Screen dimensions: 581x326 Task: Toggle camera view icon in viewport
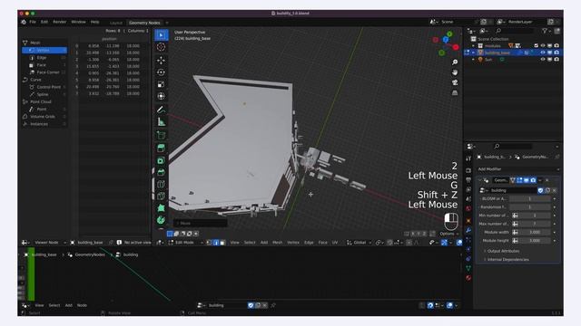(x=455, y=82)
